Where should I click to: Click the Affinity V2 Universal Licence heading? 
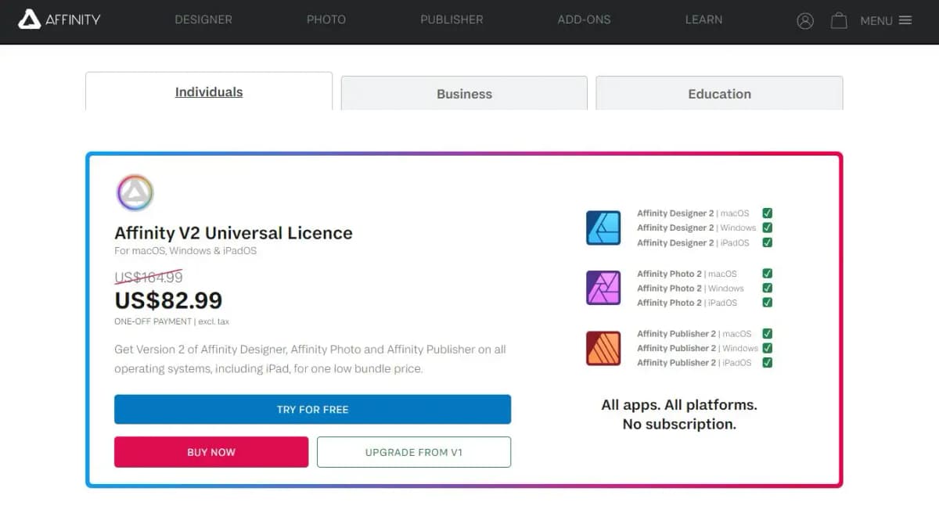tap(233, 233)
